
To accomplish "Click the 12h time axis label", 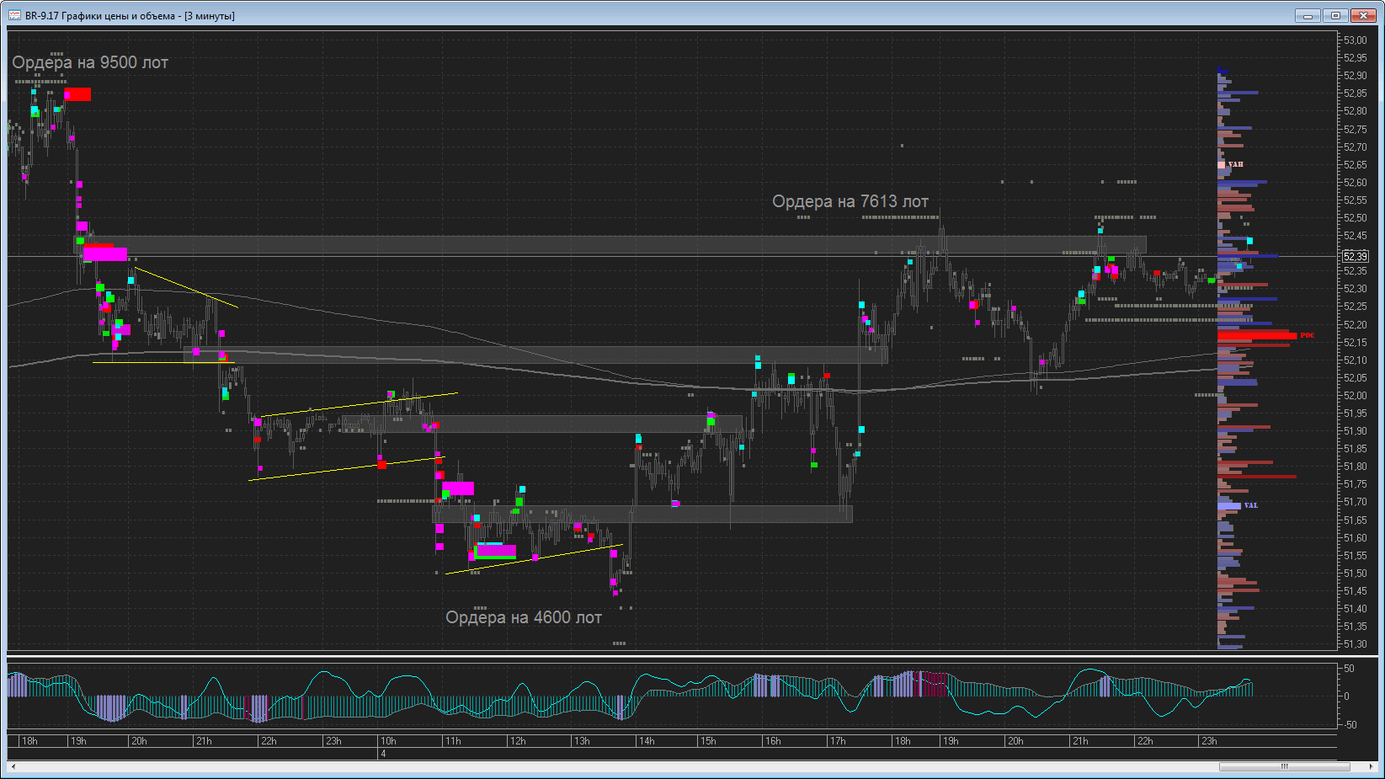I will 517,741.
